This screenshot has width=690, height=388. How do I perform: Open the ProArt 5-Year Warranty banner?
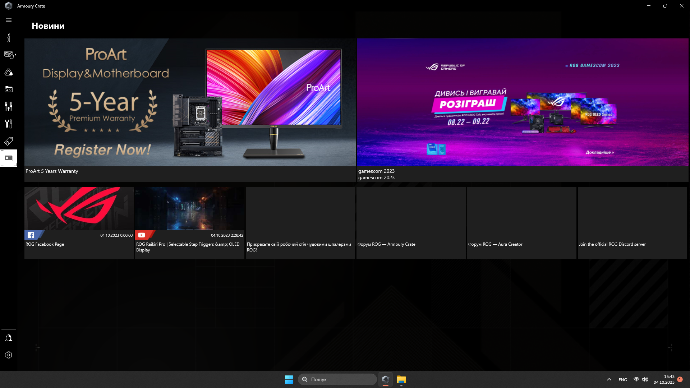pyautogui.click(x=190, y=102)
